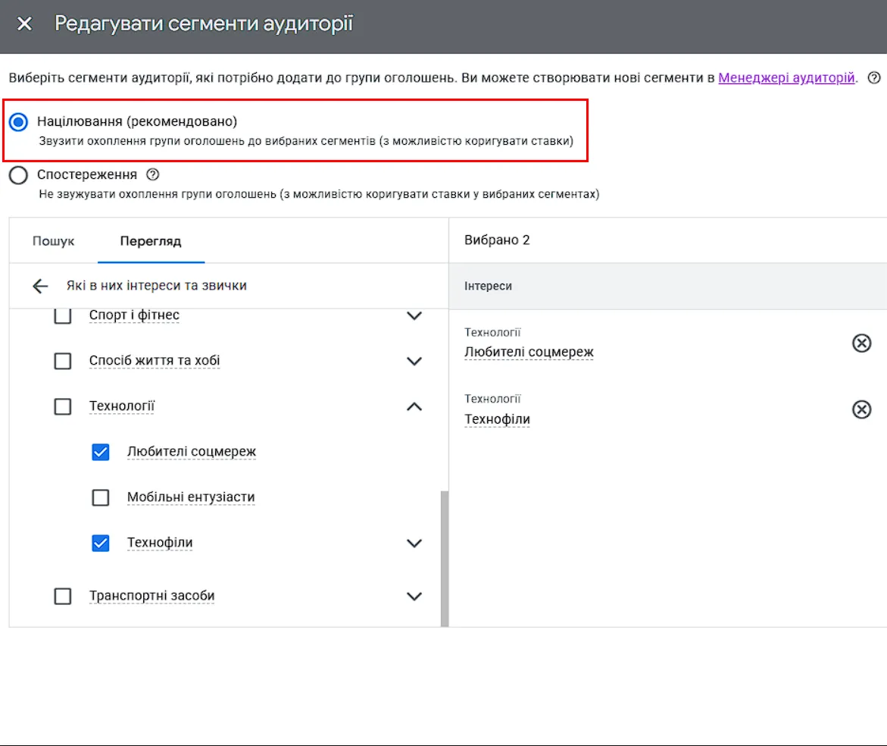
Task: Expand the Спосіб життя та хобі category
Action: [414, 361]
